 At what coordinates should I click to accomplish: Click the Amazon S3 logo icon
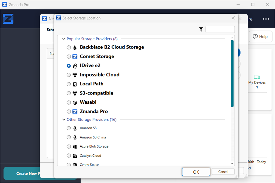pos(75,128)
